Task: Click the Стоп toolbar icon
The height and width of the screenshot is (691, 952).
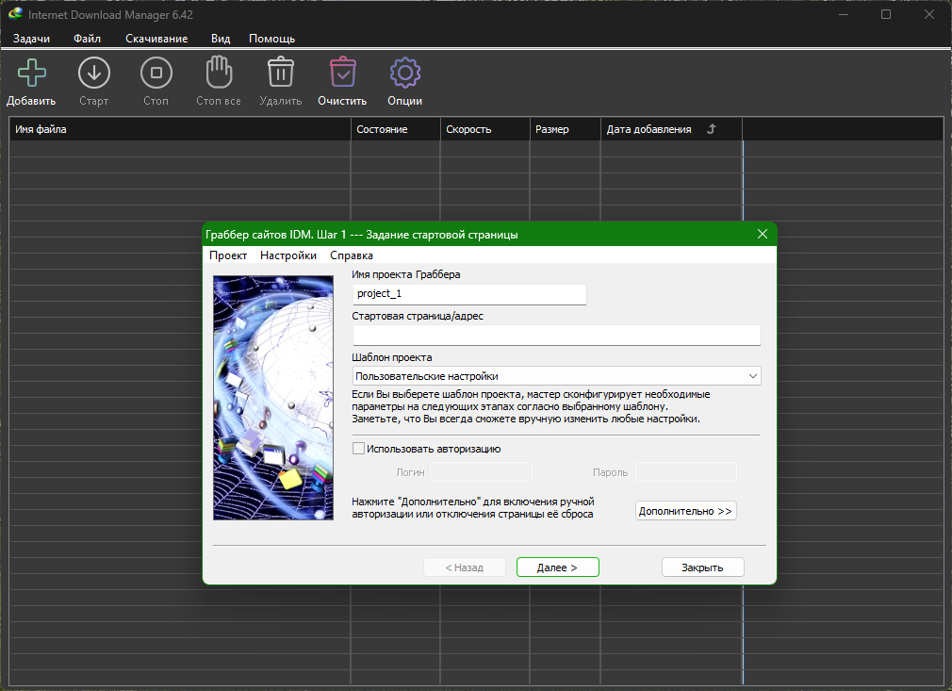Action: [x=156, y=74]
